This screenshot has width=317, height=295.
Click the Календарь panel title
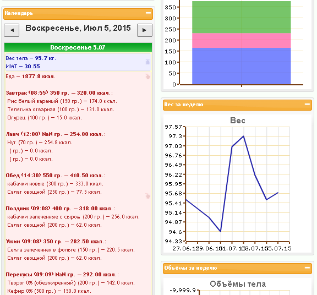[19, 13]
